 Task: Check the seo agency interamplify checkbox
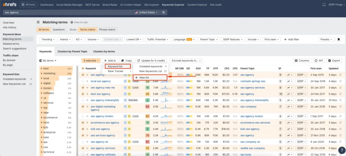coord(83,100)
